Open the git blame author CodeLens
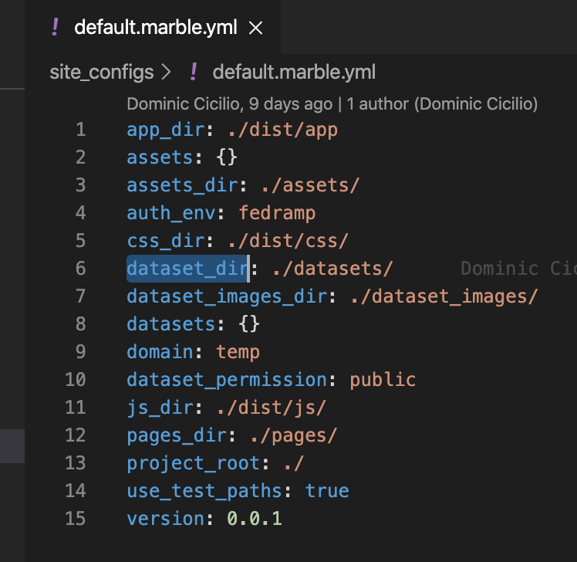The image size is (577, 562). point(332,104)
